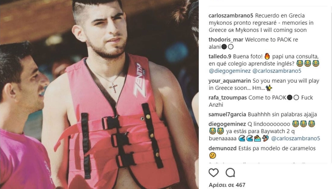Image resolution: width=332 pixels, height=189 pixels.
Task: Click the black circle emoji after 'alani'
Action: point(224,47)
